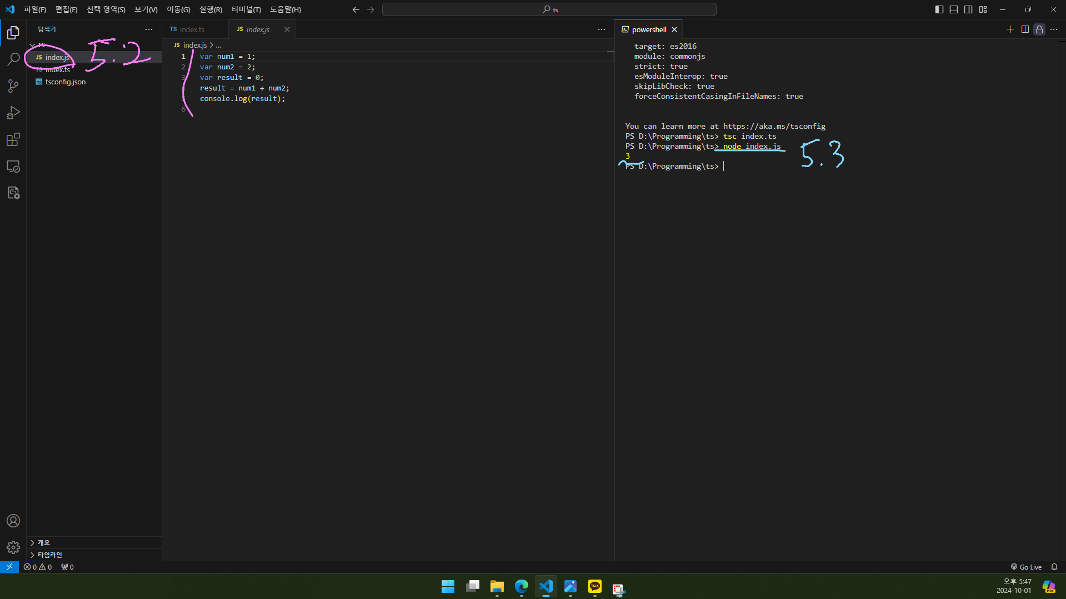Open the Run and Debug view
Screen dimensions: 1066x599
tap(13, 113)
